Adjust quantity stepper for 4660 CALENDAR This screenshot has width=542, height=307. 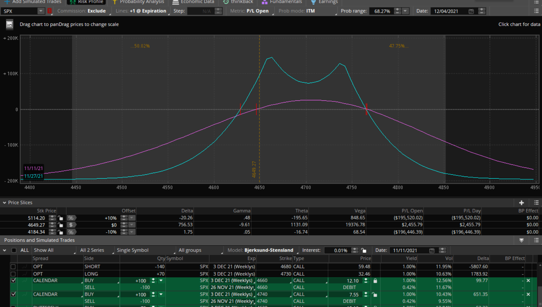(x=153, y=281)
